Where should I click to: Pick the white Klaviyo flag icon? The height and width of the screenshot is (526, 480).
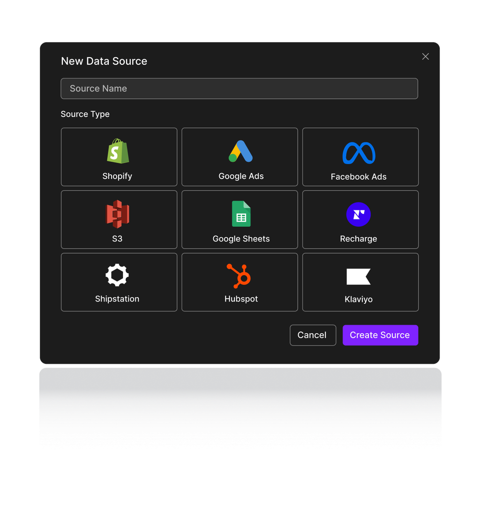point(358,277)
